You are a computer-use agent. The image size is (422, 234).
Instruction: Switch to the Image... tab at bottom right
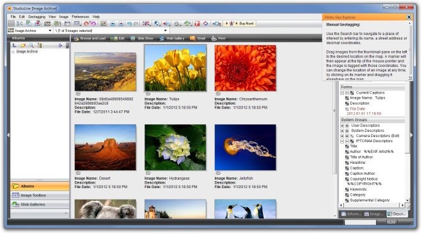click(374, 214)
